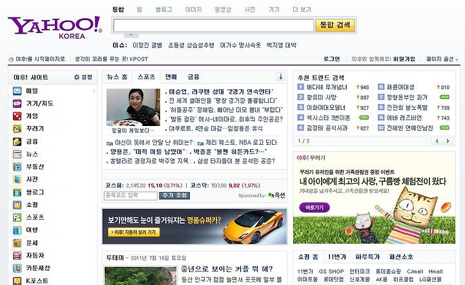Click the 부동산 real estate icon
This screenshot has height=285, width=465.
pos(17,167)
